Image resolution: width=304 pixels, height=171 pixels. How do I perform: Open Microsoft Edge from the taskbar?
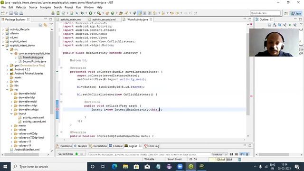click(114, 167)
